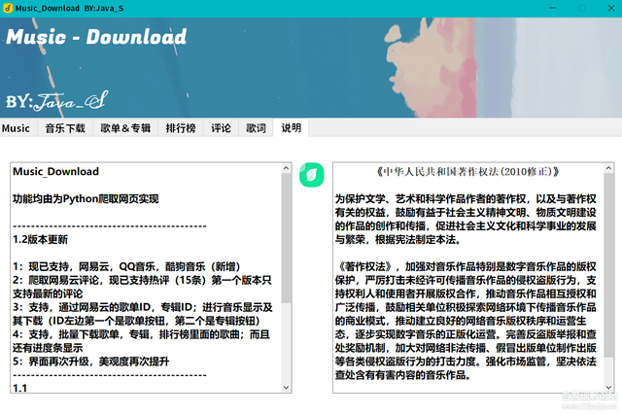622x414 pixels.
Task: Click the copyright law panel scrollbar thumb
Action: point(608,265)
